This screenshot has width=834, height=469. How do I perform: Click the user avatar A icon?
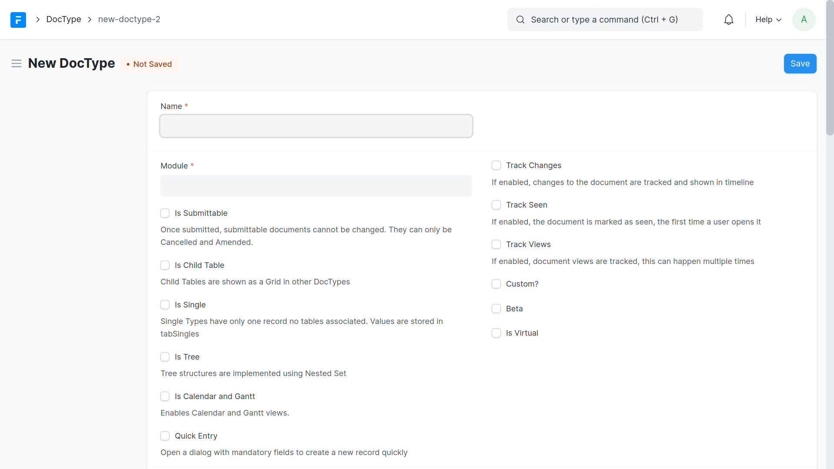click(804, 20)
